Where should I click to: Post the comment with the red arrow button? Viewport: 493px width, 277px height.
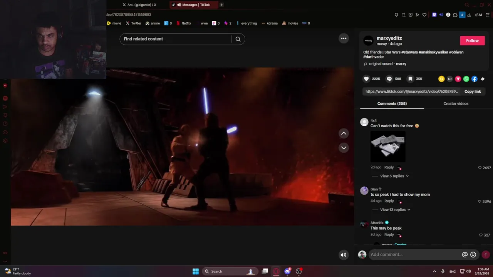tap(486, 254)
